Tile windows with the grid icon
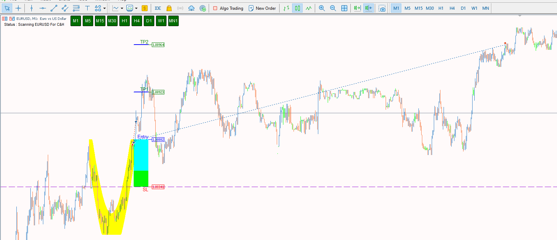This screenshot has width=557, height=240. [x=344, y=8]
